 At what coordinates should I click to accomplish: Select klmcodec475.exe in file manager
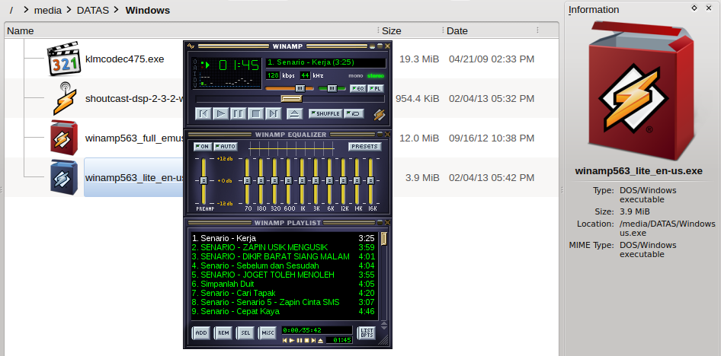124,59
